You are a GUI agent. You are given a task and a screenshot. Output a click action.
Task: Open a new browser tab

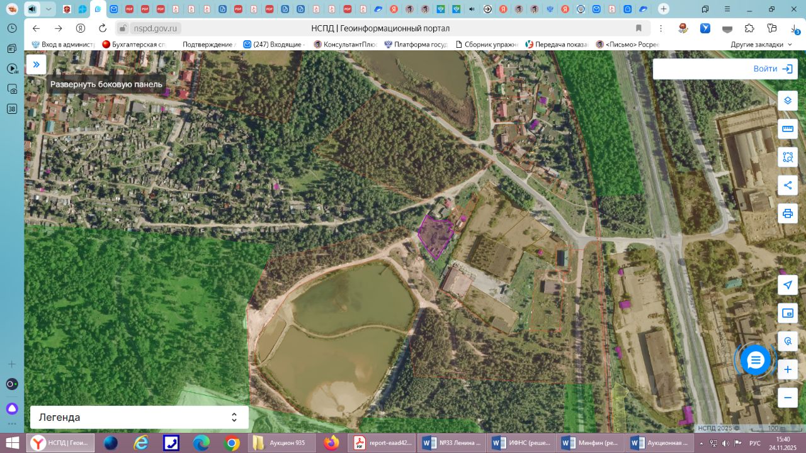[663, 9]
